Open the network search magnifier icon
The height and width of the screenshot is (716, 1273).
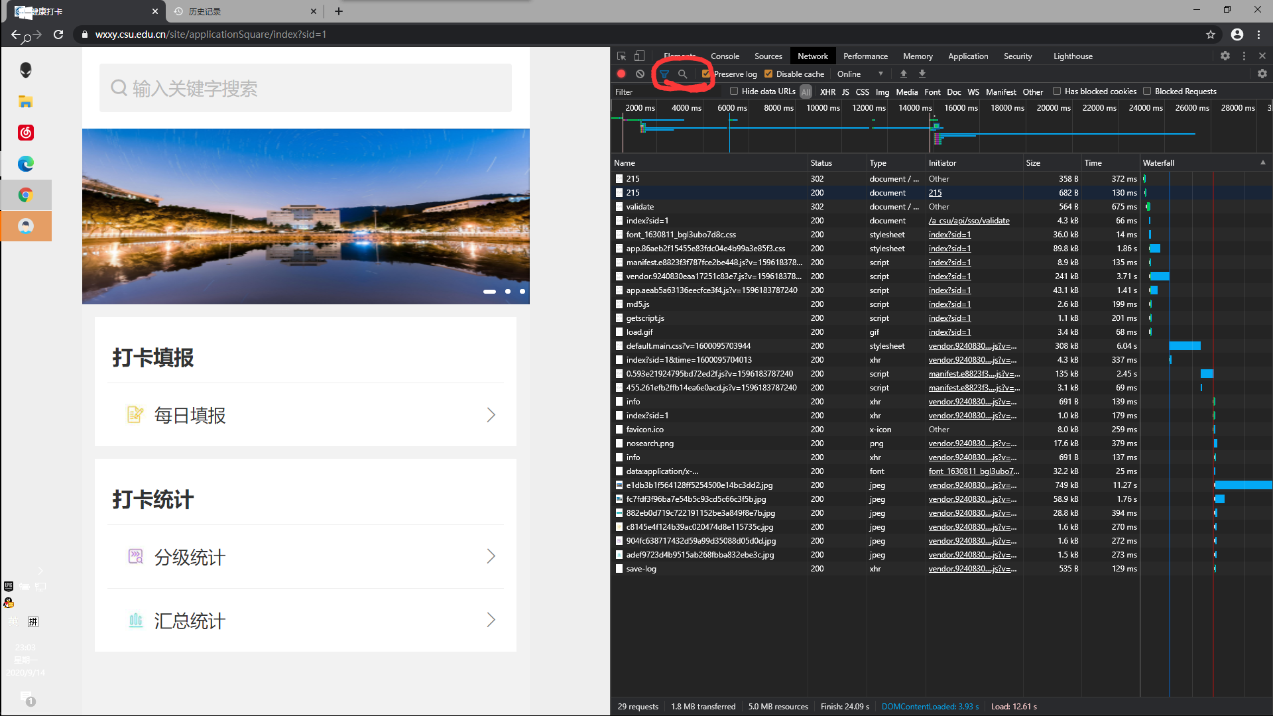pos(682,74)
